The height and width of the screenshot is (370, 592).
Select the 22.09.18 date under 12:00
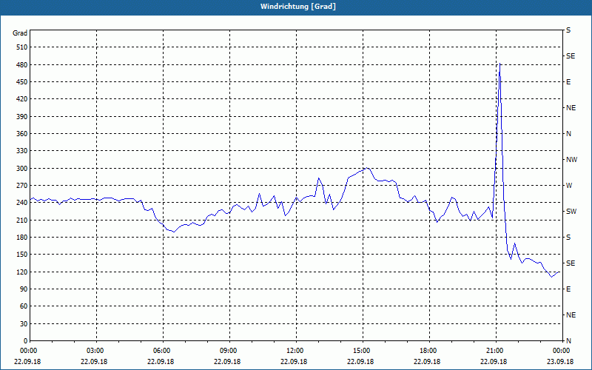click(x=294, y=361)
